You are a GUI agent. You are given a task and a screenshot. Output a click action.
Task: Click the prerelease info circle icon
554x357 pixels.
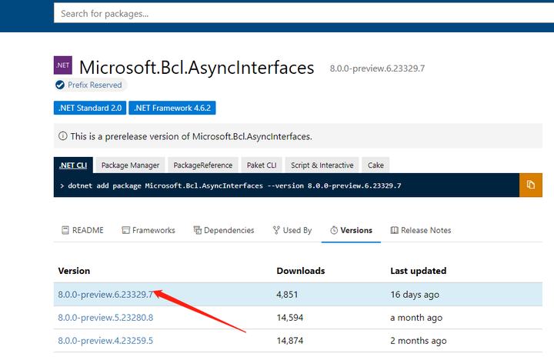(x=62, y=136)
